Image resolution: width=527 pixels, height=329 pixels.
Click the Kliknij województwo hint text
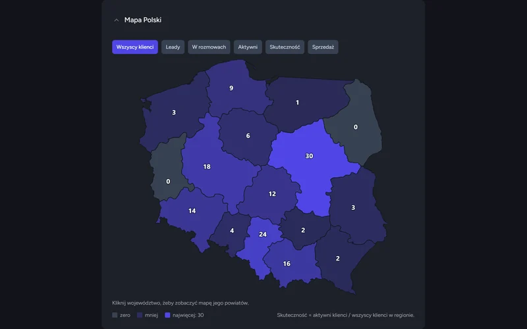tap(180, 303)
